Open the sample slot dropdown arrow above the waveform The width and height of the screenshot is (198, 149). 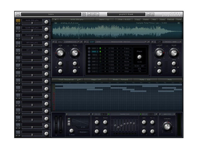pyautogui.click(x=55, y=20)
